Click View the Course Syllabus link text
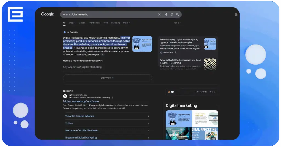This screenshot has height=147, width=281. click(79, 116)
